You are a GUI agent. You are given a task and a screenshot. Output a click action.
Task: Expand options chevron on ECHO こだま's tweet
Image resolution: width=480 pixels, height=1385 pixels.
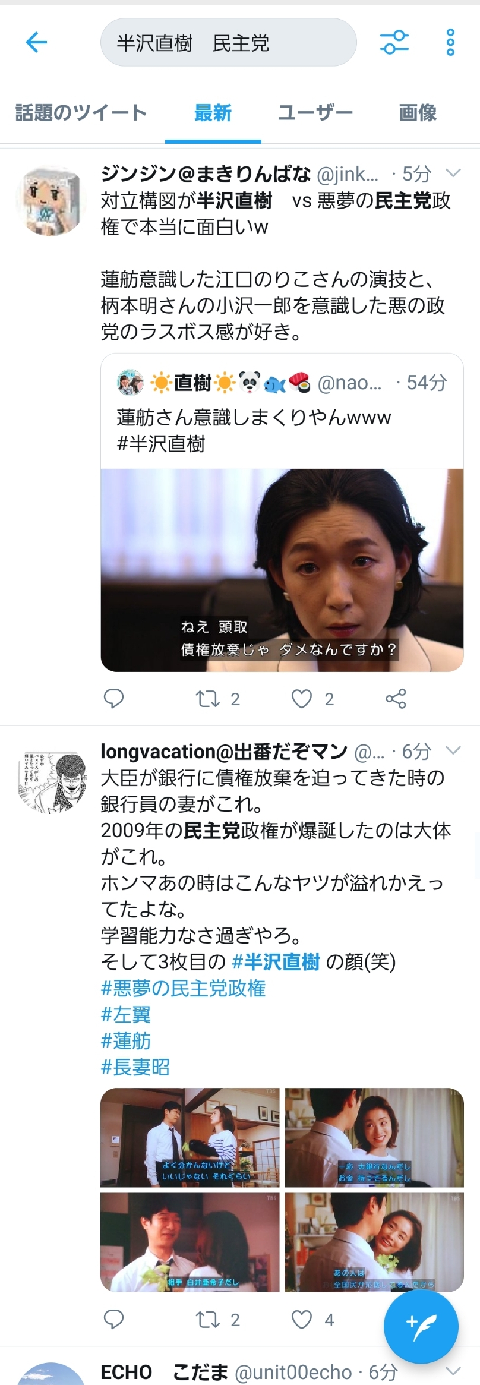pyautogui.click(x=453, y=1371)
